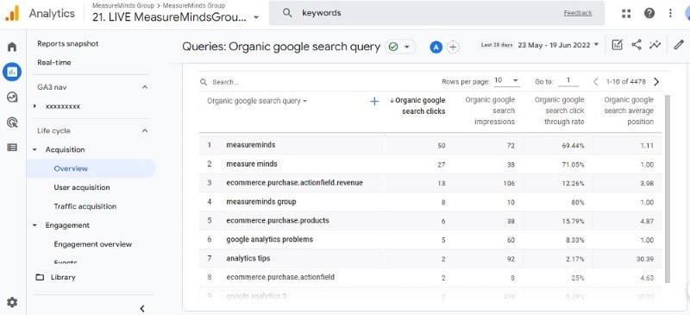Open the Real-time report

54,62
